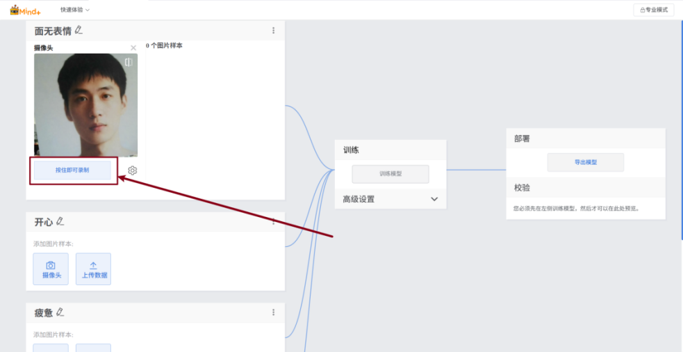Select the 开心 class title
The width and height of the screenshot is (683, 352).
pos(44,222)
